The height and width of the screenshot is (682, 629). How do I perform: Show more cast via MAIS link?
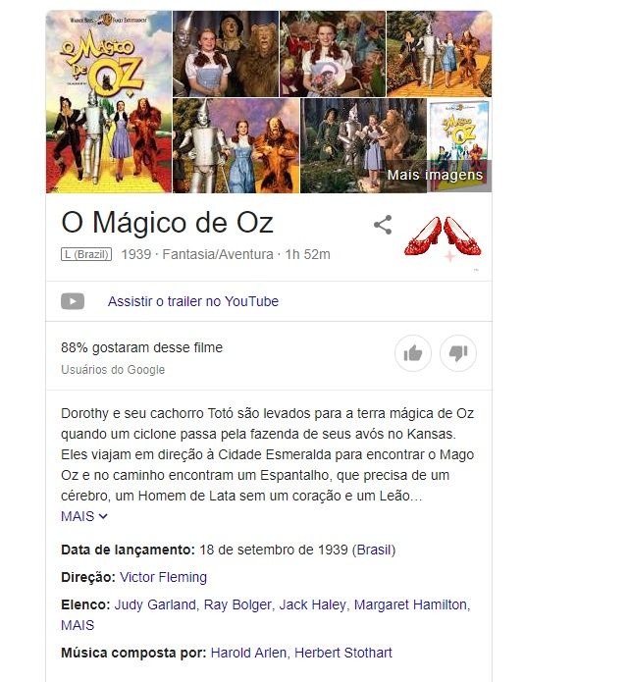(x=78, y=625)
